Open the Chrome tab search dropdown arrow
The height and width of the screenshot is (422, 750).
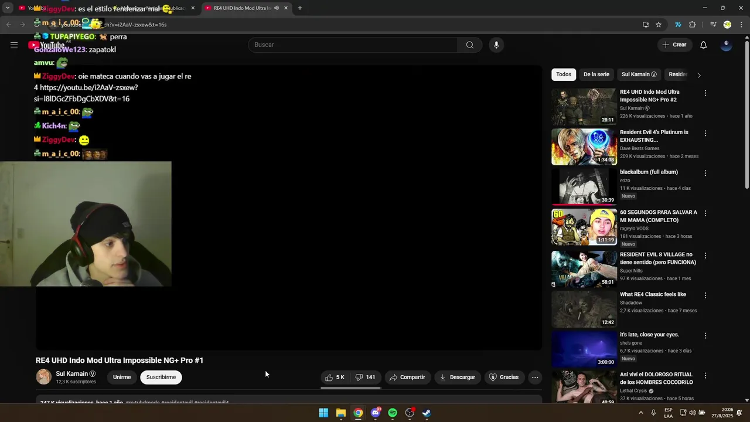click(8, 8)
